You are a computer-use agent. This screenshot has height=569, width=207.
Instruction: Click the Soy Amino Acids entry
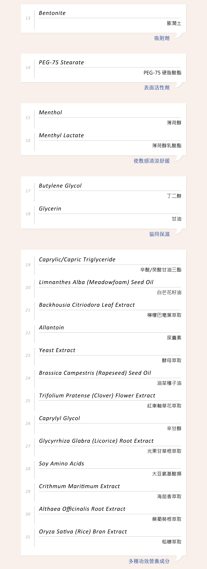point(62,464)
